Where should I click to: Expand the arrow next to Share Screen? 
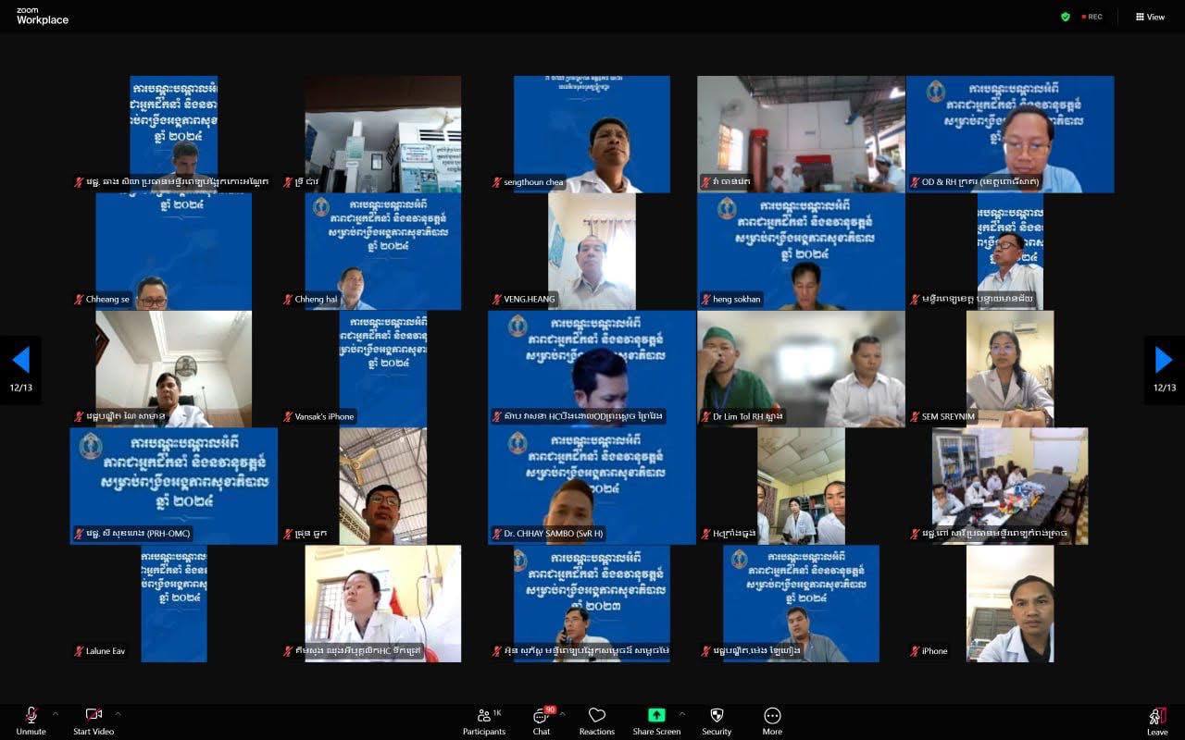682,713
